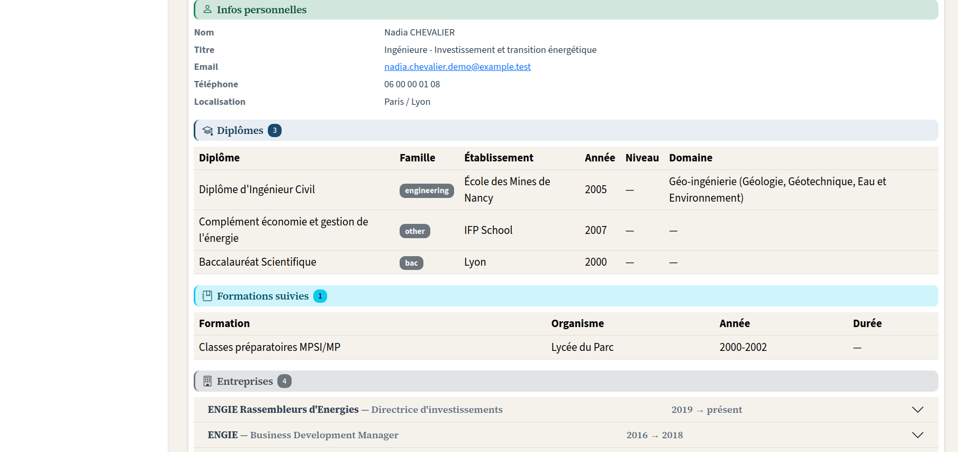The height and width of the screenshot is (452, 958).
Task: Click the building icon beside Entreprises
Action: coord(207,381)
